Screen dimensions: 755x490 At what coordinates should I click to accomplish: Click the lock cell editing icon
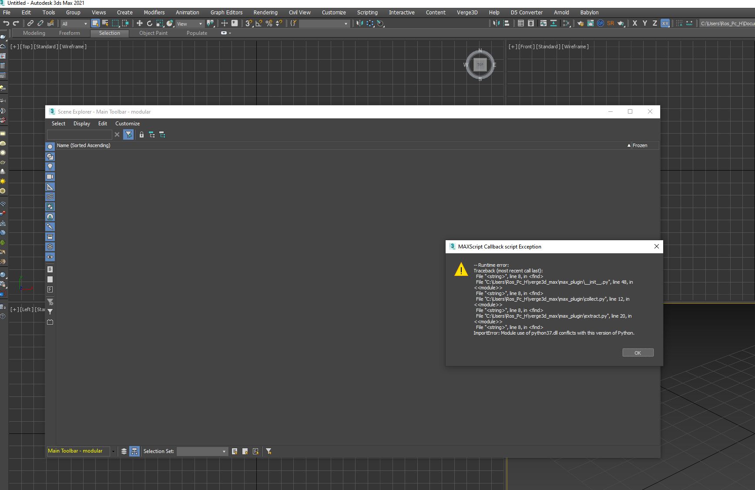coord(141,134)
